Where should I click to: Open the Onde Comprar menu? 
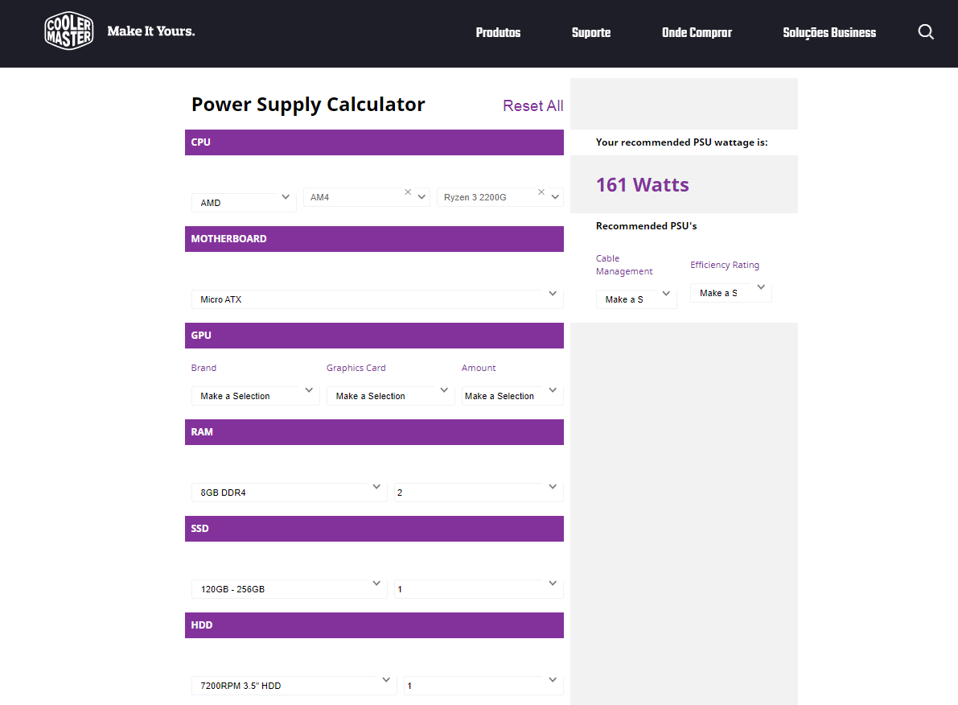(x=697, y=32)
